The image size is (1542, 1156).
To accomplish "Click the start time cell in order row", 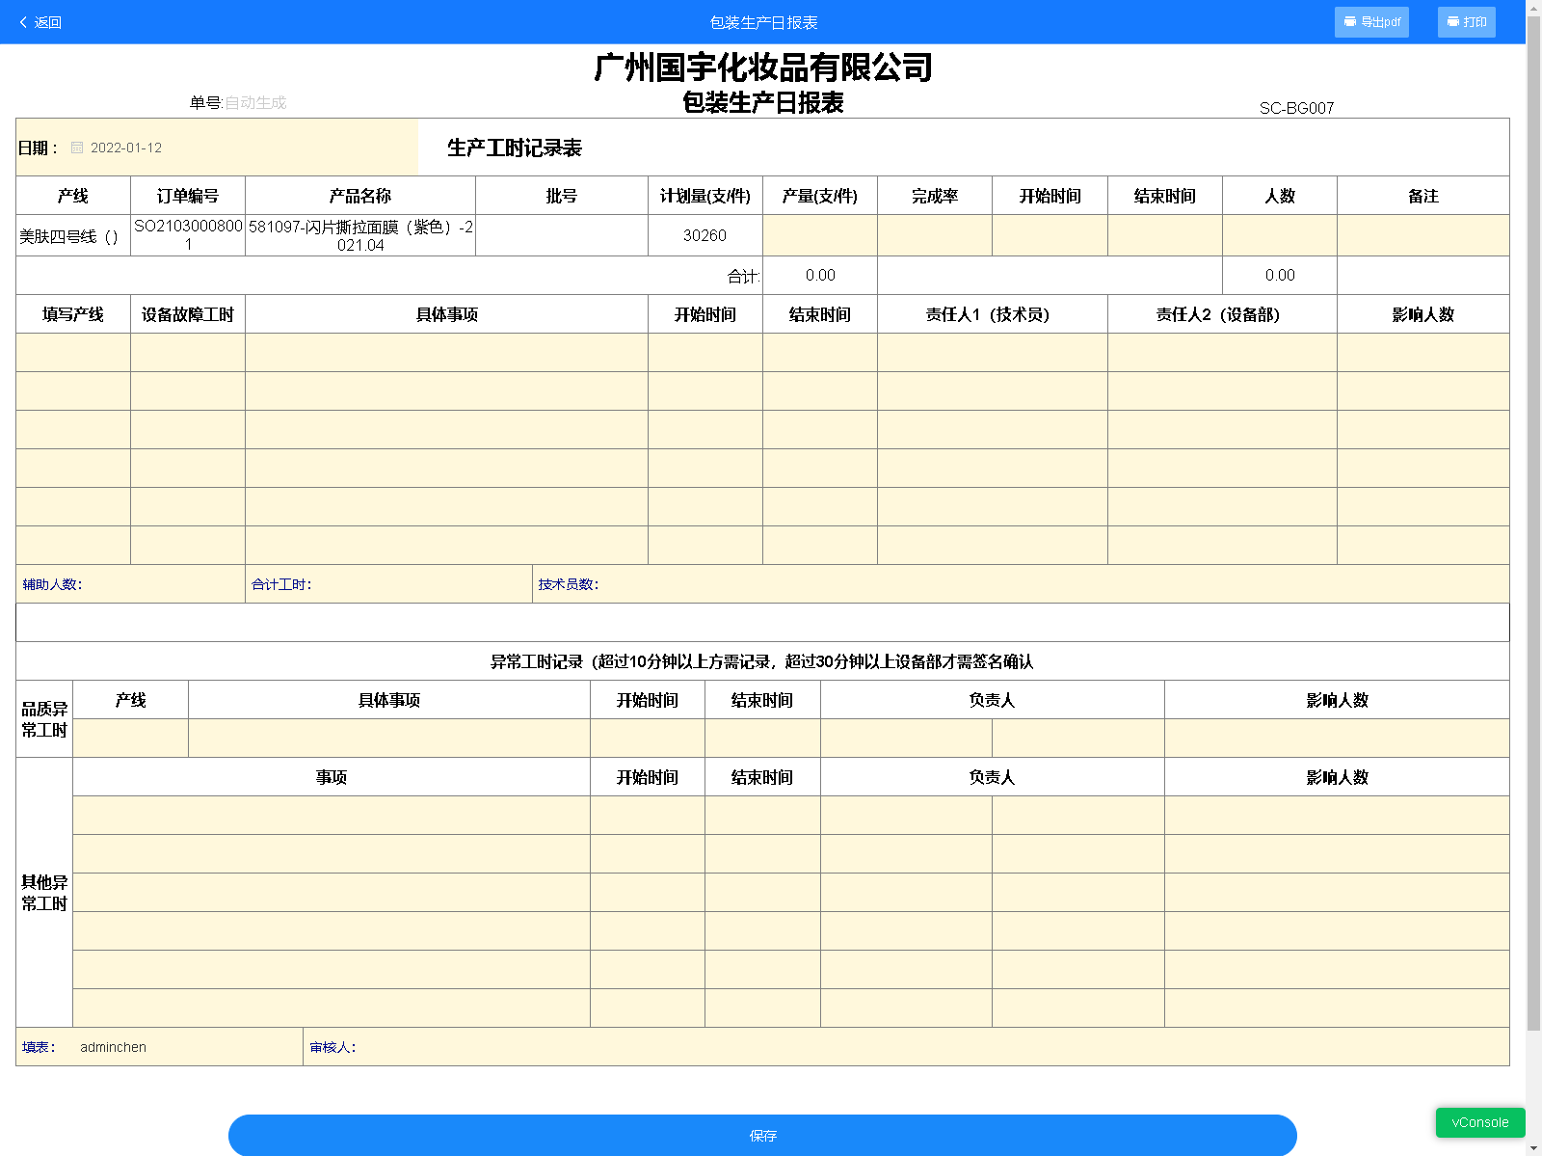I will pos(1050,235).
